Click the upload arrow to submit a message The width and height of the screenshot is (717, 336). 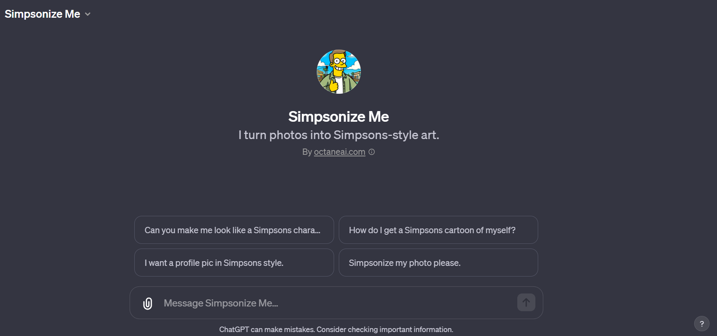tap(526, 302)
